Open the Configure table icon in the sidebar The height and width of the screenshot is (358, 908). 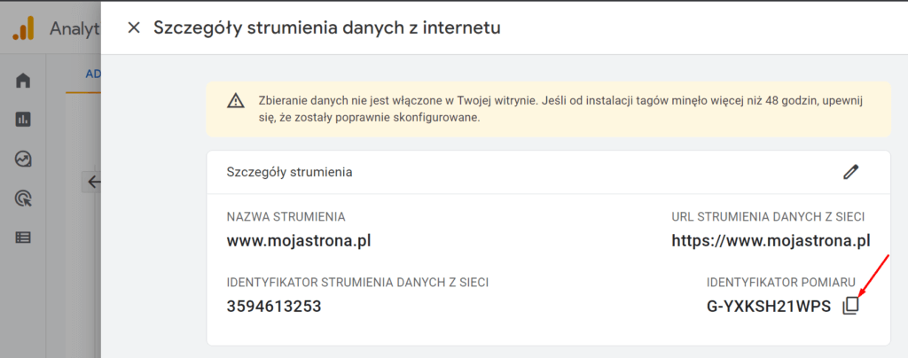22,237
